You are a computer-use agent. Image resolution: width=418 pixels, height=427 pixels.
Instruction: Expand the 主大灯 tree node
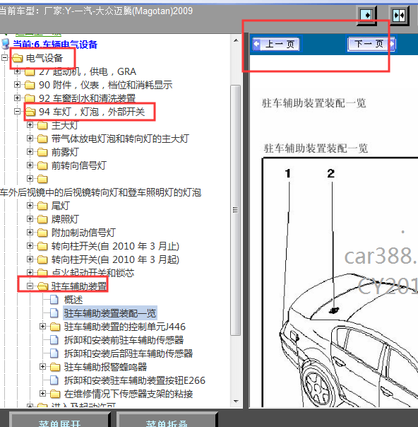click(x=30, y=125)
